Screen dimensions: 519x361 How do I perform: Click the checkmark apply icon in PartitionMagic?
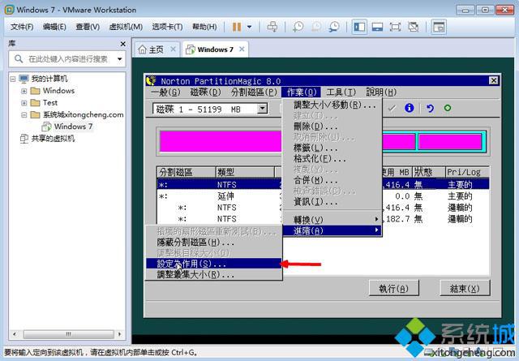coord(392,108)
